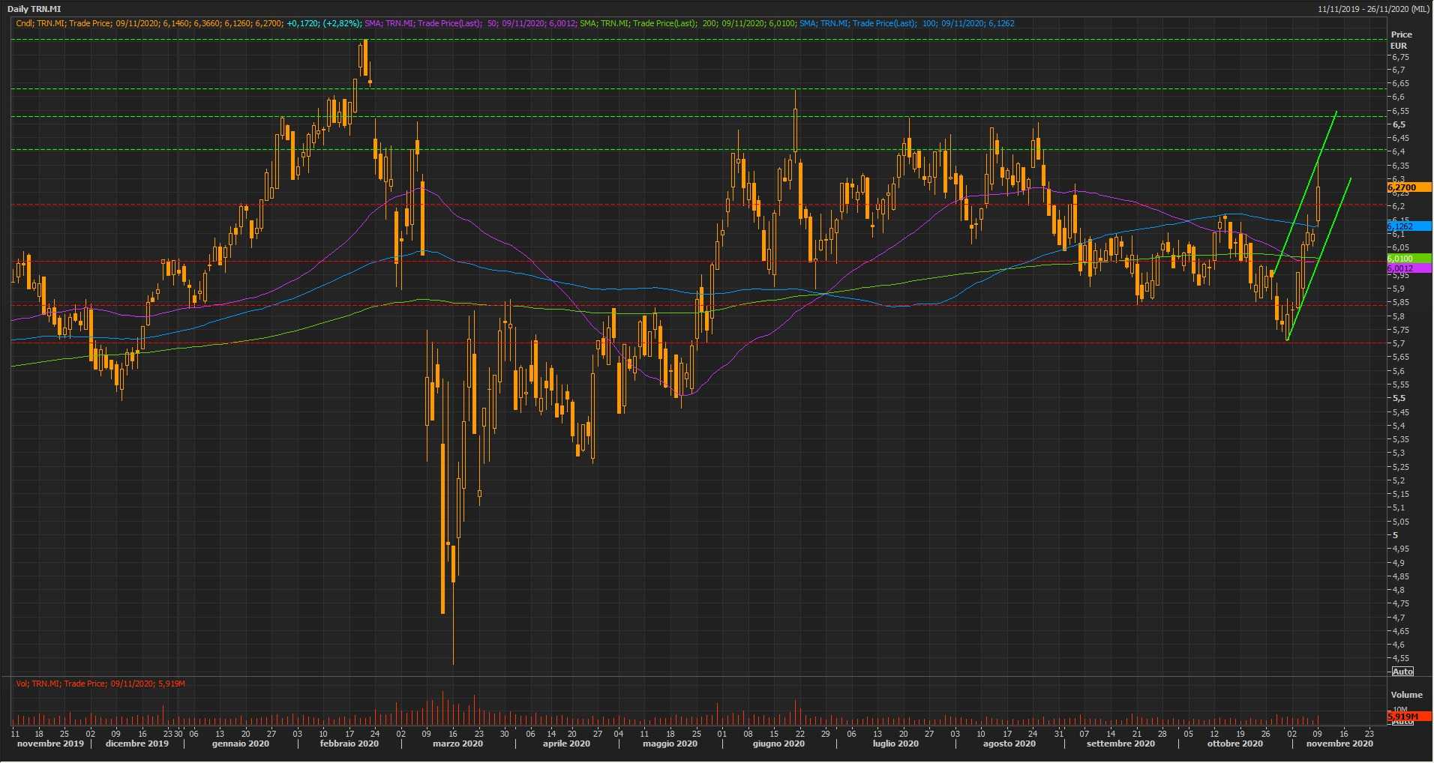Click the giugno 2020 label on time axis
Viewport: 1434px width, 763px height.
(778, 744)
